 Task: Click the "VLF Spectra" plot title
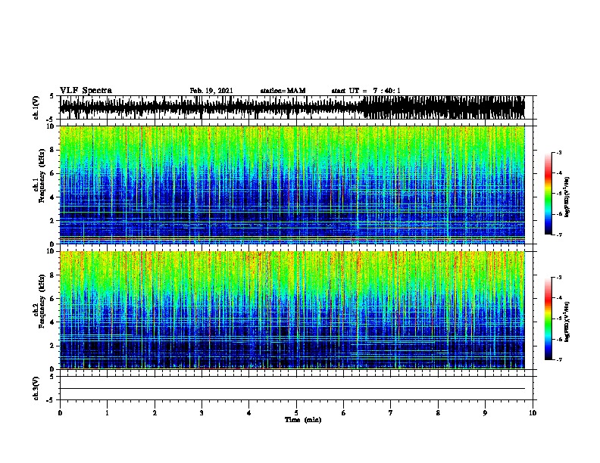coord(86,91)
